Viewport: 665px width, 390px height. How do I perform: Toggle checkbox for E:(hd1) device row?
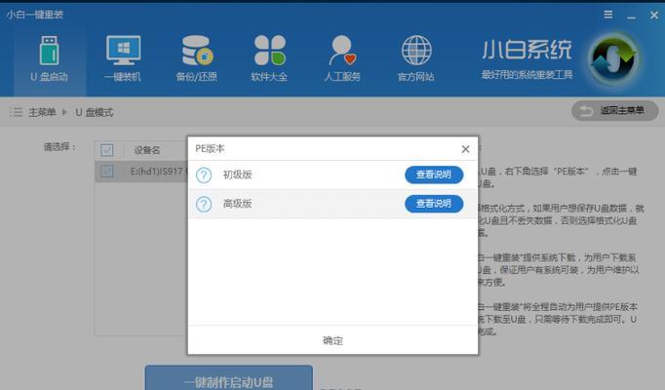pos(107,172)
